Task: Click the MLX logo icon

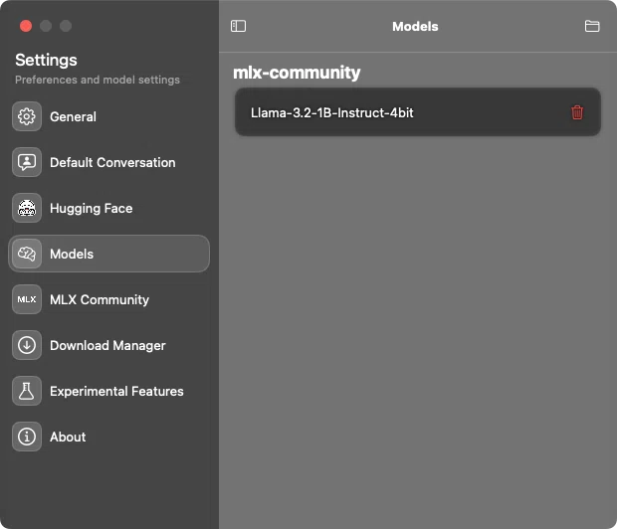Action: 27,299
